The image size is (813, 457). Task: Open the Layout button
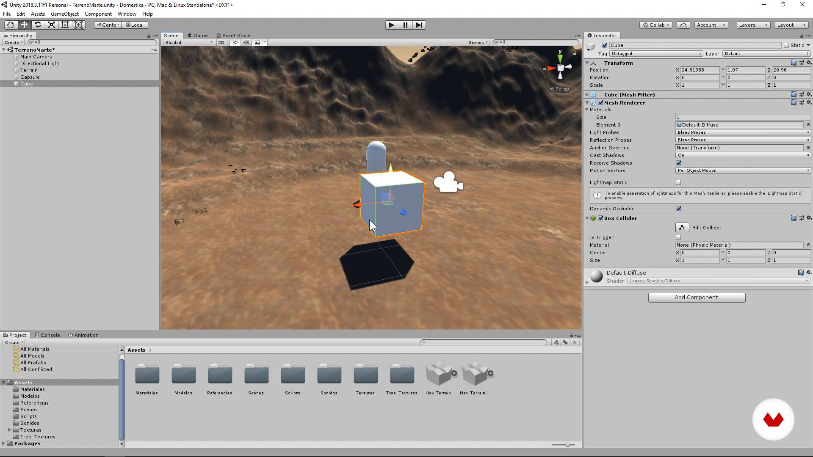pos(791,25)
